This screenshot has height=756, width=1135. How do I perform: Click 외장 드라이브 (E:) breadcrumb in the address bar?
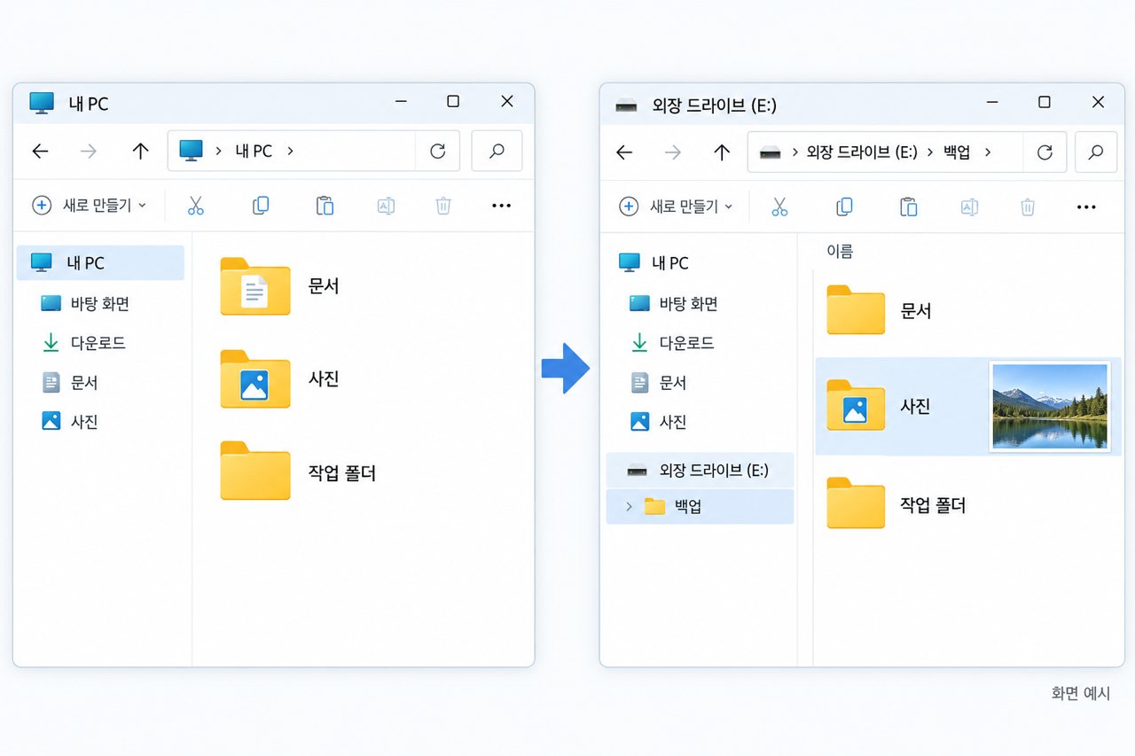[862, 152]
